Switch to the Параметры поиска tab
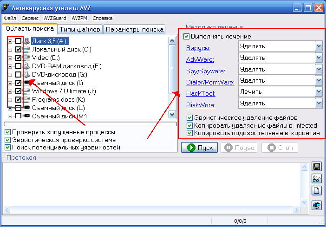Image resolution: width=326 pixels, height=227 pixels. coord(134,30)
